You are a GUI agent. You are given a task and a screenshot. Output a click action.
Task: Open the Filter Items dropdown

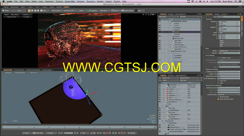[169, 17]
